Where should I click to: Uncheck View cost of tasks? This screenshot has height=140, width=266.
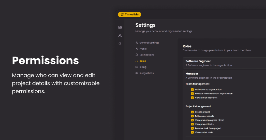(x=192, y=132)
